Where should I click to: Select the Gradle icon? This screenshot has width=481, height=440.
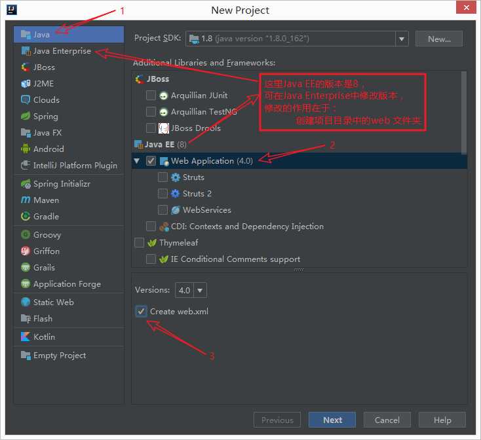point(26,216)
